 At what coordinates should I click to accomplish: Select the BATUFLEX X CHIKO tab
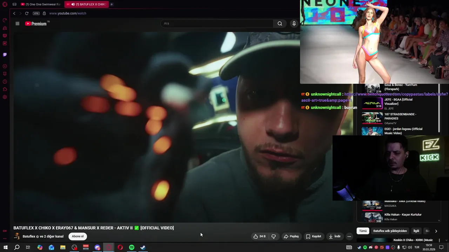(87, 4)
